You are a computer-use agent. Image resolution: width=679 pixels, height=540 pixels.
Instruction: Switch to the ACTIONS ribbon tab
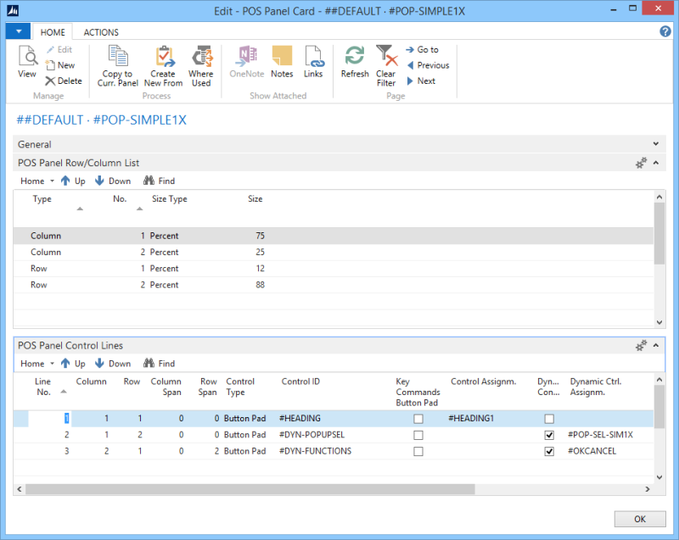tap(101, 32)
